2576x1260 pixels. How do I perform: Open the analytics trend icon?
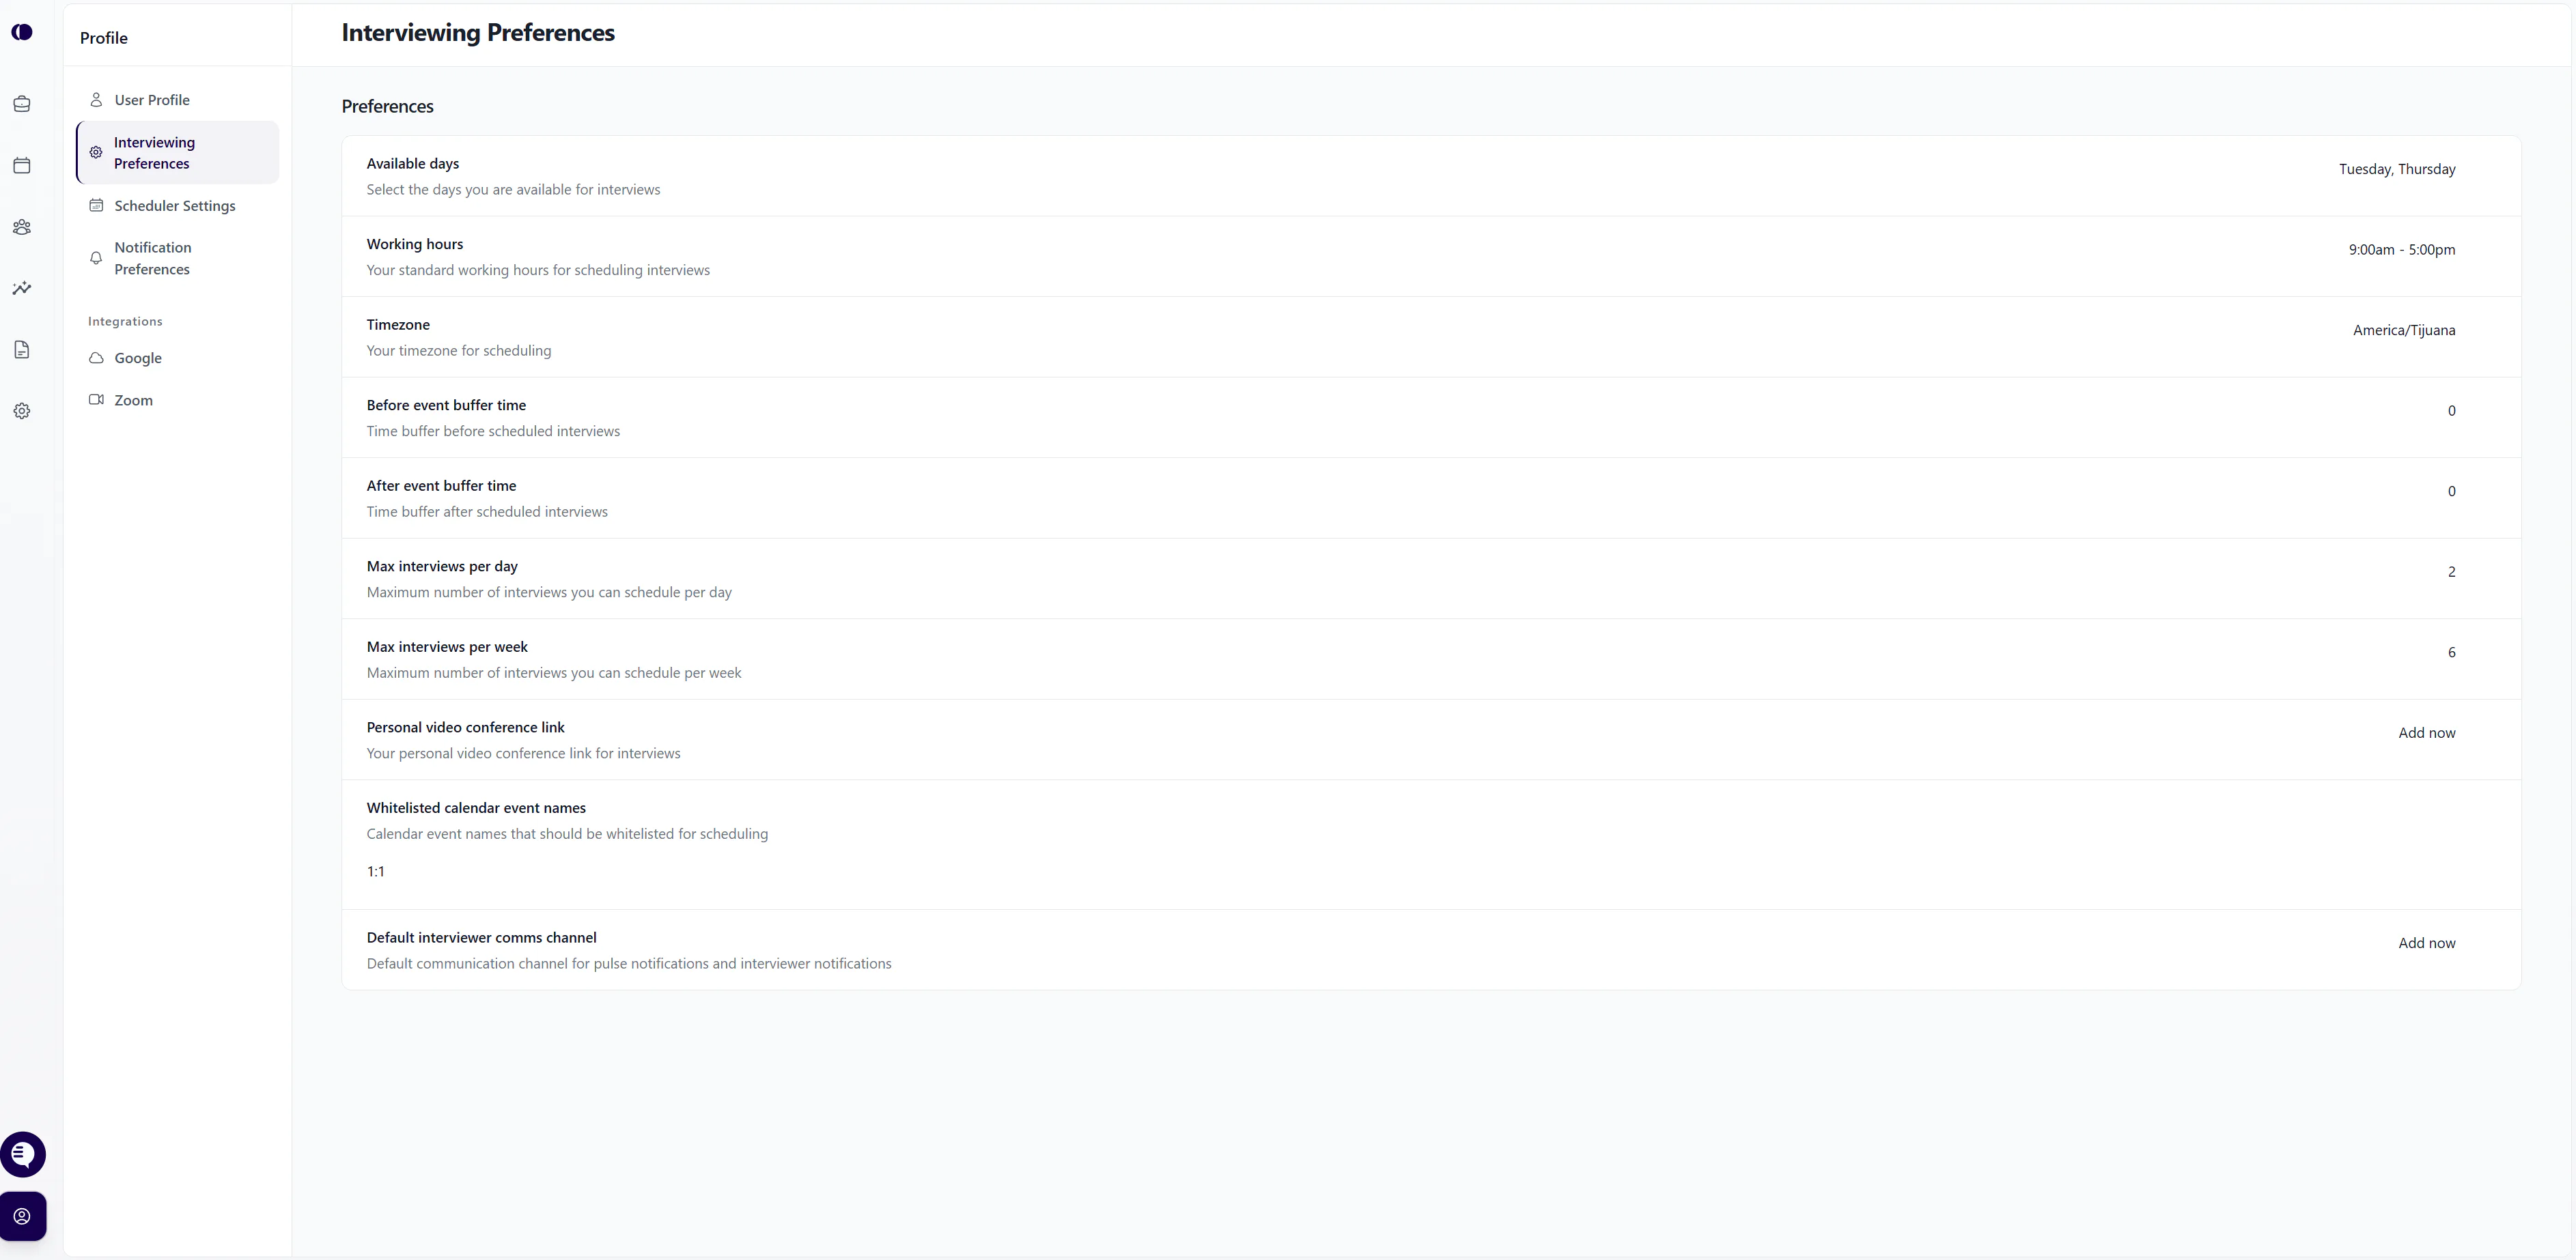pyautogui.click(x=22, y=289)
